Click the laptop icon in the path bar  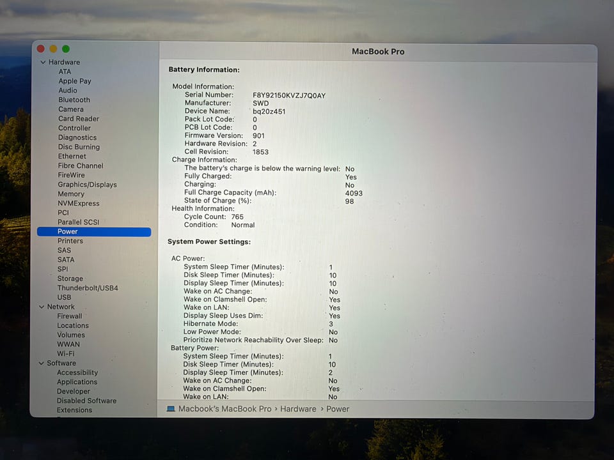[x=171, y=409]
